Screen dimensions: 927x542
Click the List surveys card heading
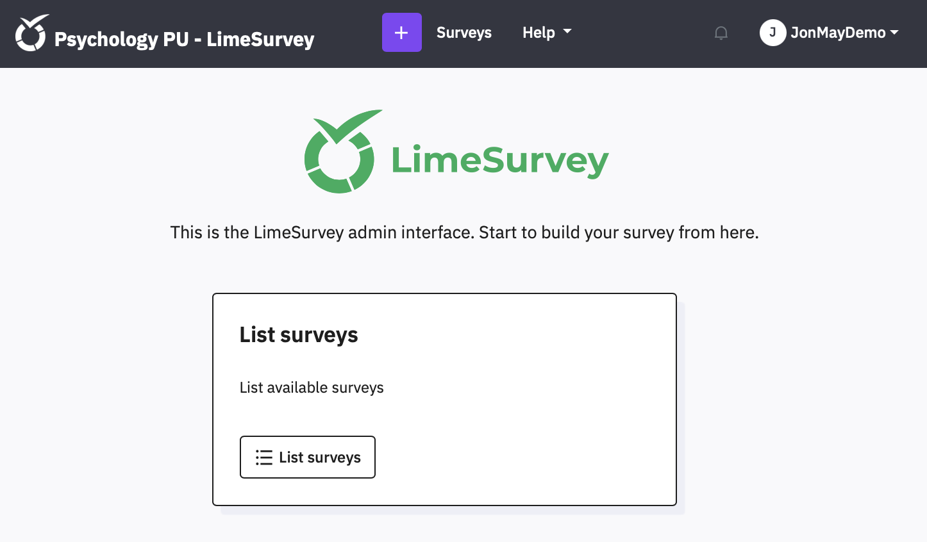click(299, 334)
